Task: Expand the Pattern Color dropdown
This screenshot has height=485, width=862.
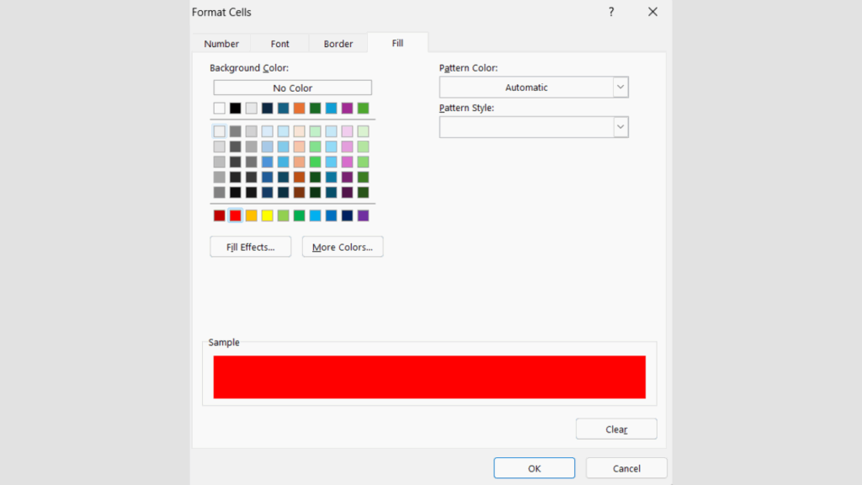Action: [620, 88]
